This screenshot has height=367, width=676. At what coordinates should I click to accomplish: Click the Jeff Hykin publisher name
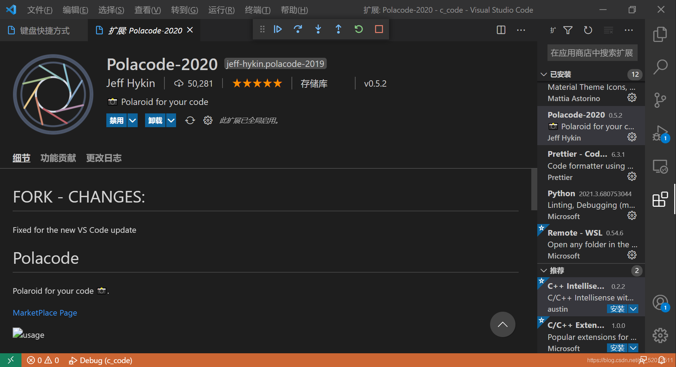tap(131, 83)
